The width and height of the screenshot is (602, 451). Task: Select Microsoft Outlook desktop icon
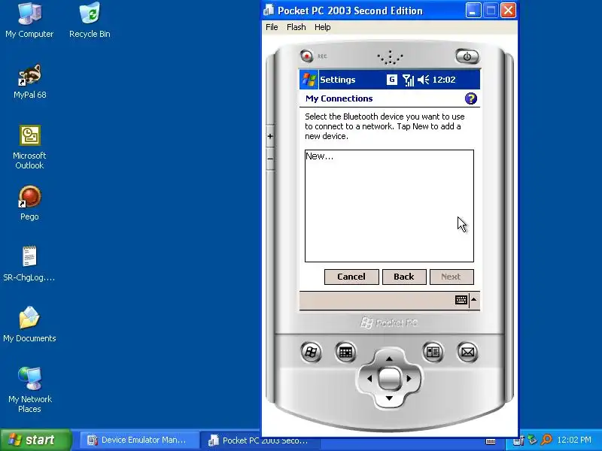click(x=29, y=147)
